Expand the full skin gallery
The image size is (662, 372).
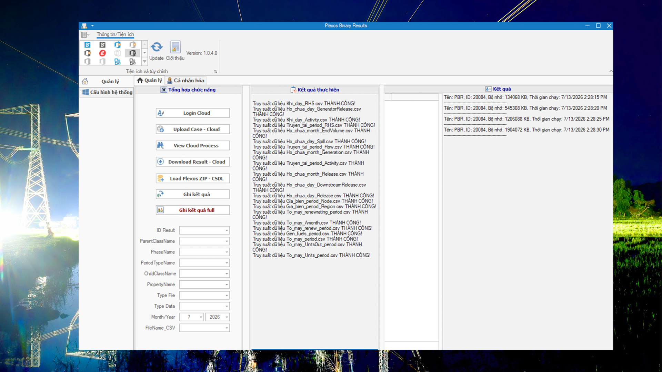tap(145, 62)
